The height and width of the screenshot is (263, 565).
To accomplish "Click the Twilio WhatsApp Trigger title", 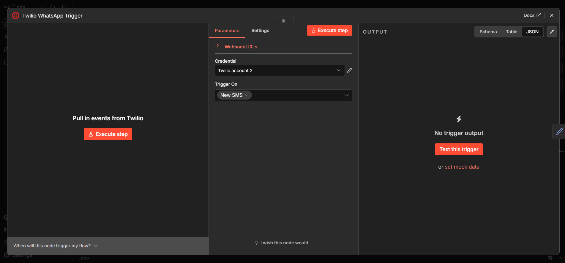I will click(52, 16).
